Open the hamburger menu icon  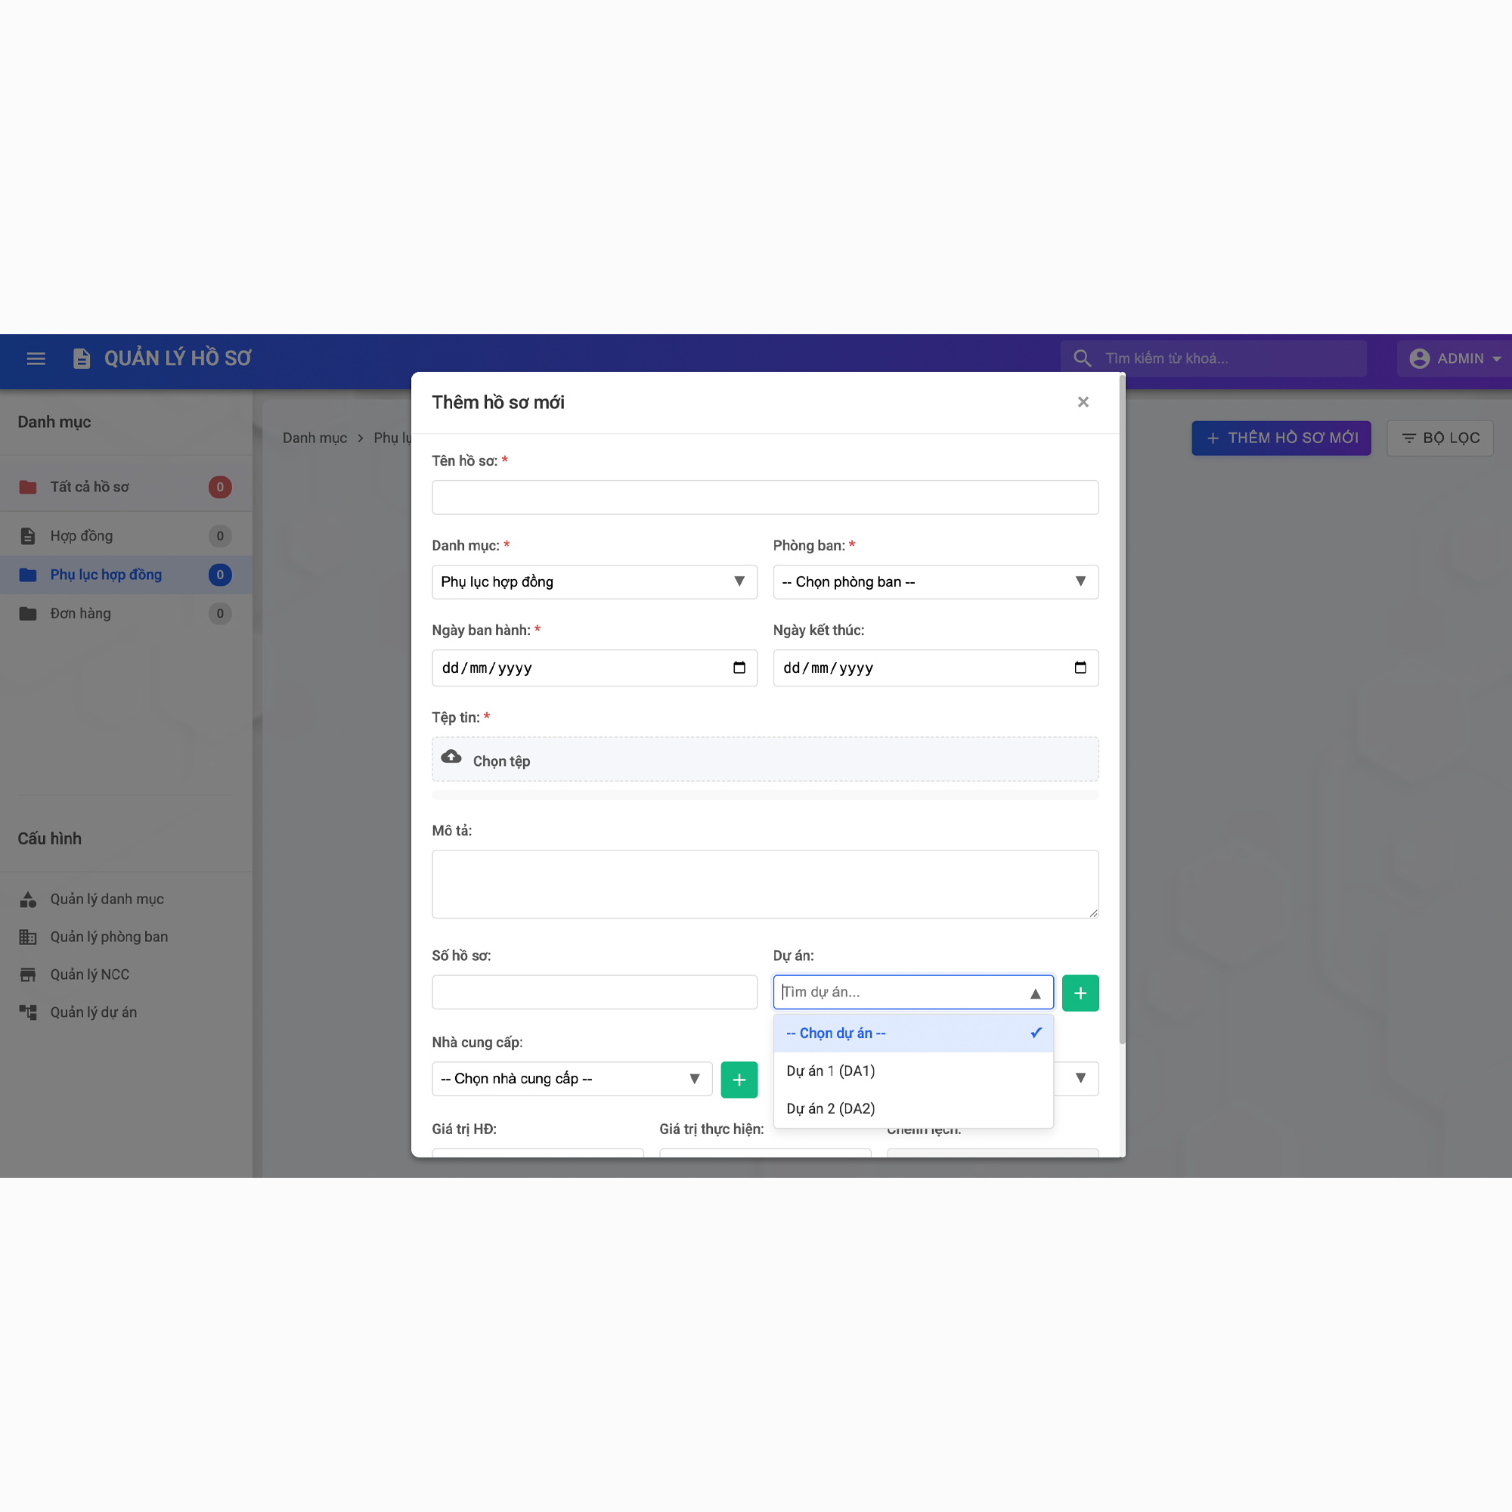point(36,358)
